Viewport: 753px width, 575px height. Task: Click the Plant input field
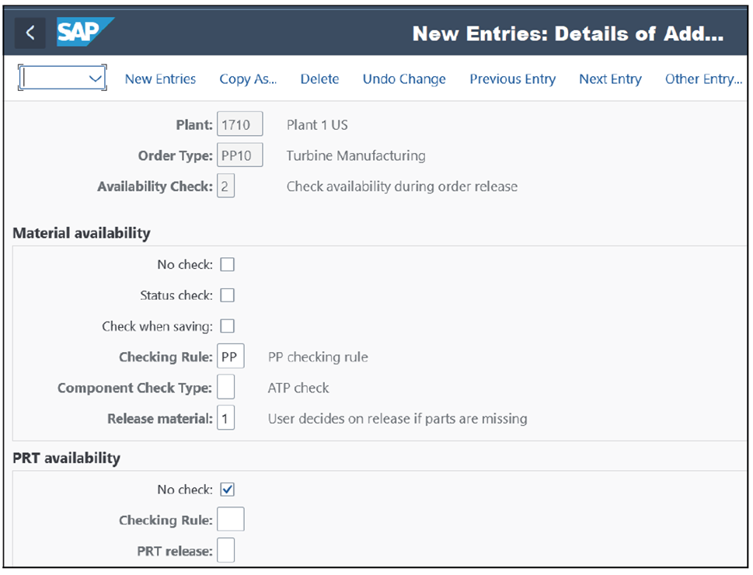tap(239, 124)
